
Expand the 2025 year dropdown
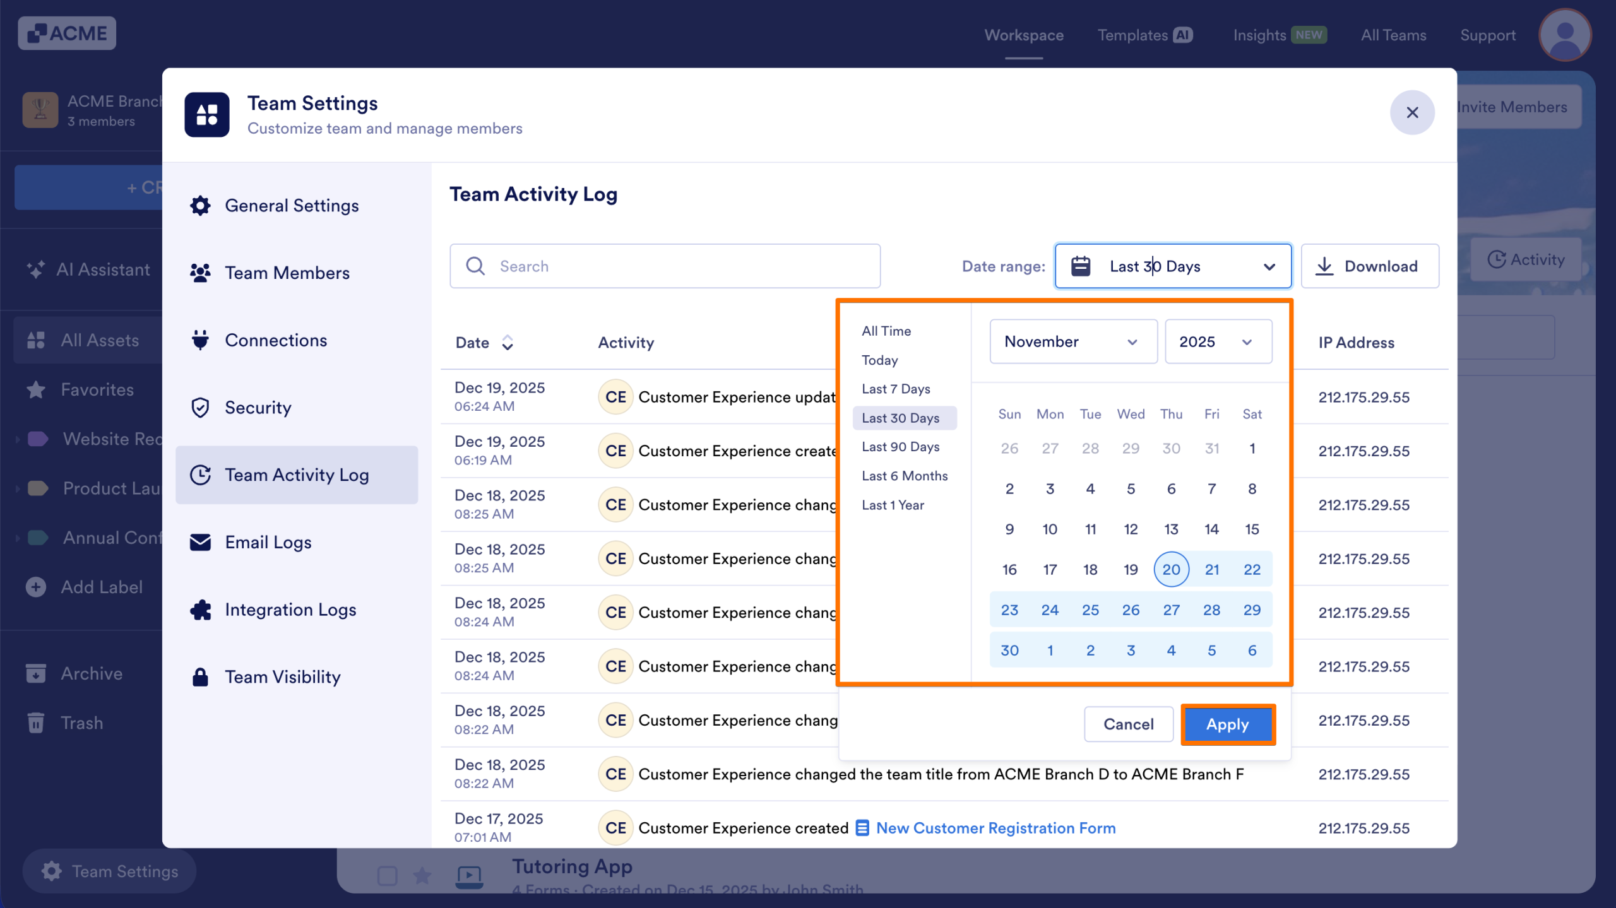click(1218, 341)
